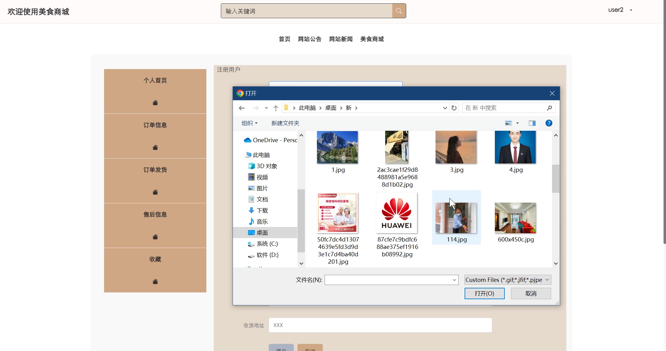Click 取消 button in file dialog
Viewport: 666px width, 351px height.
pyautogui.click(x=531, y=293)
